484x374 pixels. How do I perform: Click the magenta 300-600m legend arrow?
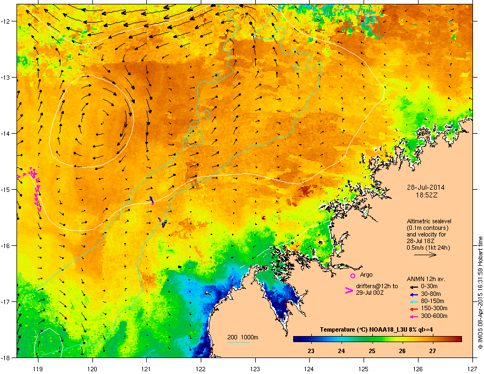click(x=414, y=316)
